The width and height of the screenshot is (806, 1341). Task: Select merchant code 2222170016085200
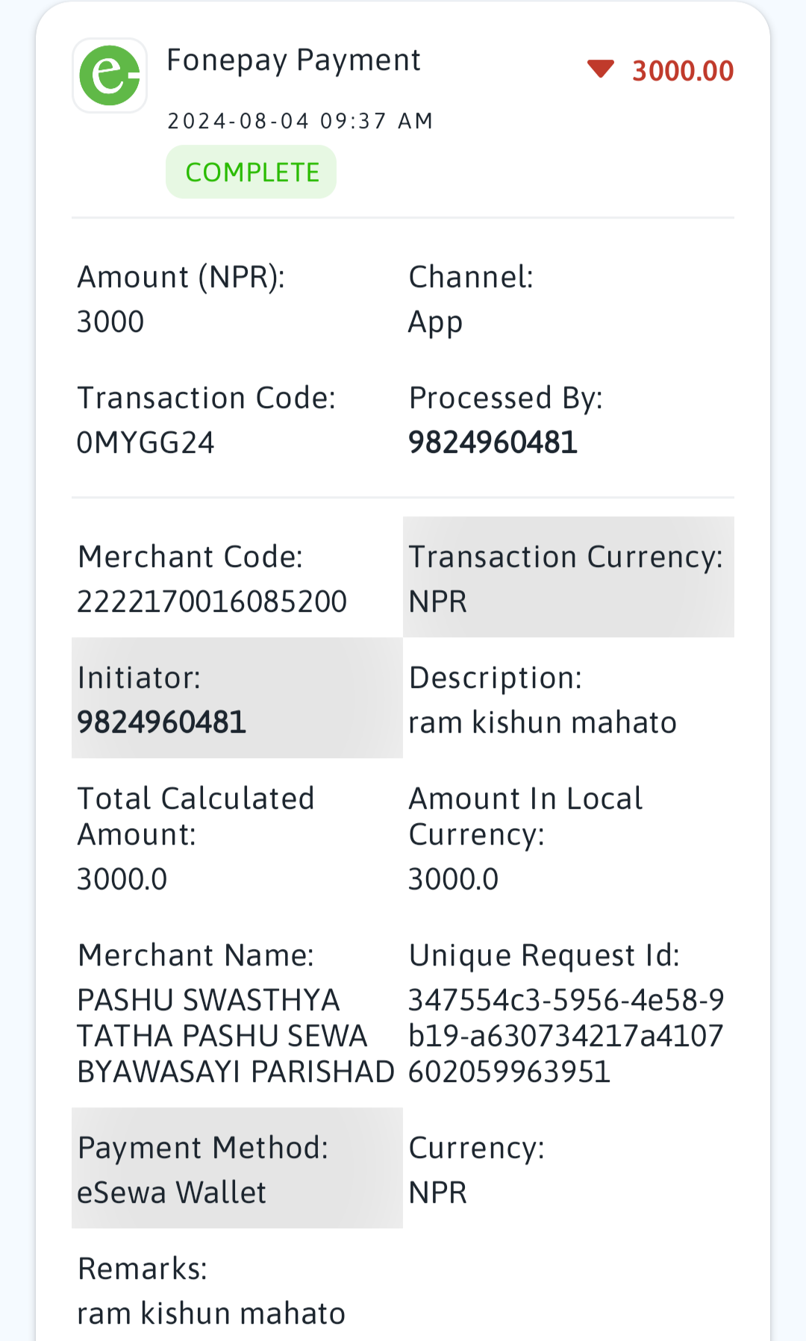click(x=212, y=601)
